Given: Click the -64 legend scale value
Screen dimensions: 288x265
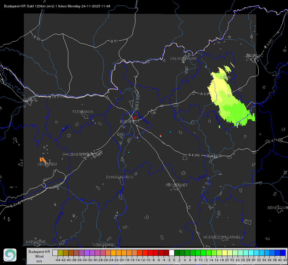Looking at the screenshot, I should 57,260.
